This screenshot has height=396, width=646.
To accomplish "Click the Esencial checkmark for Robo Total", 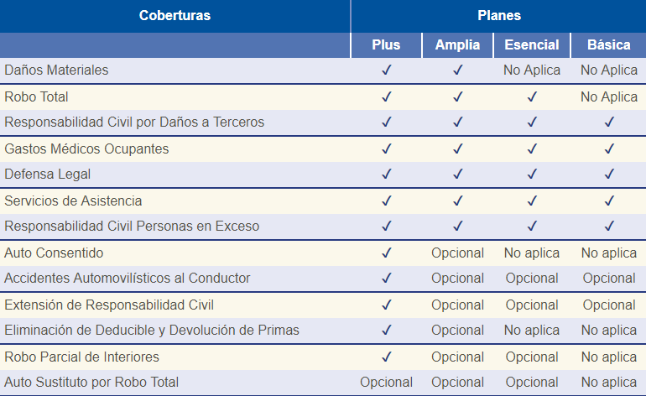I will tap(532, 96).
